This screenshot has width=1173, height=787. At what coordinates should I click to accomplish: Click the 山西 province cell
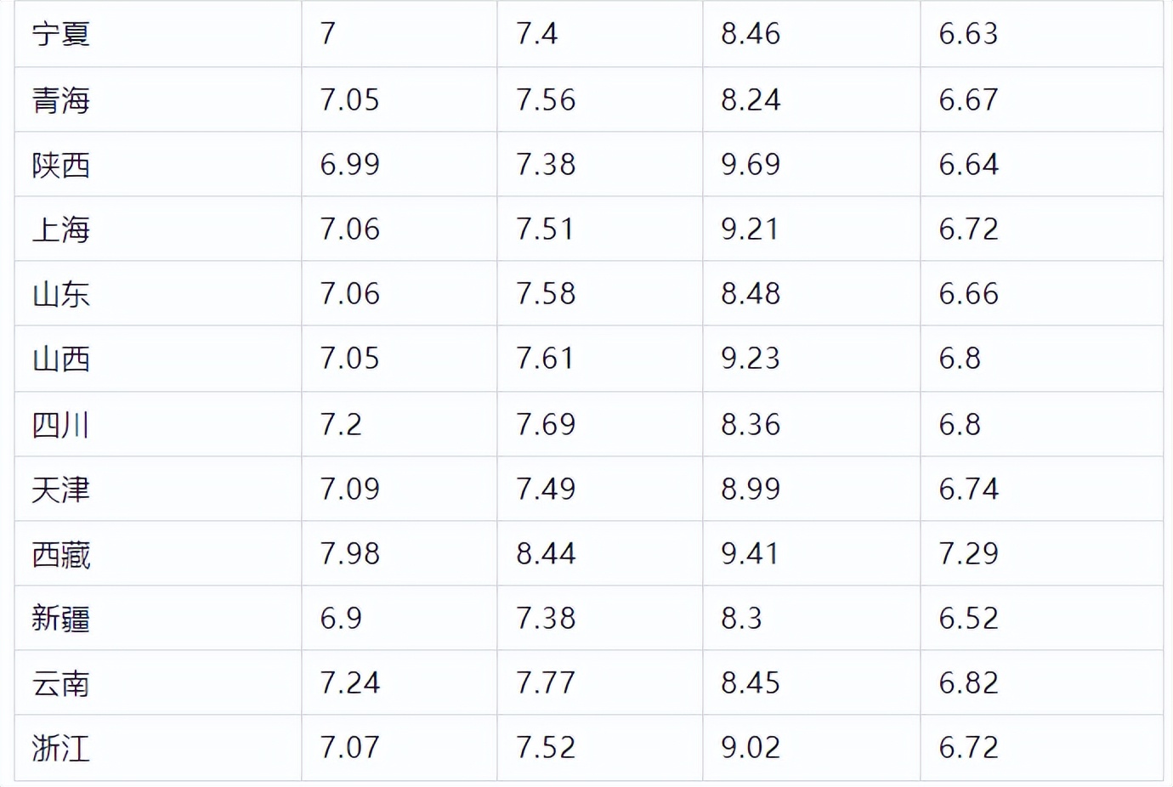pos(158,358)
